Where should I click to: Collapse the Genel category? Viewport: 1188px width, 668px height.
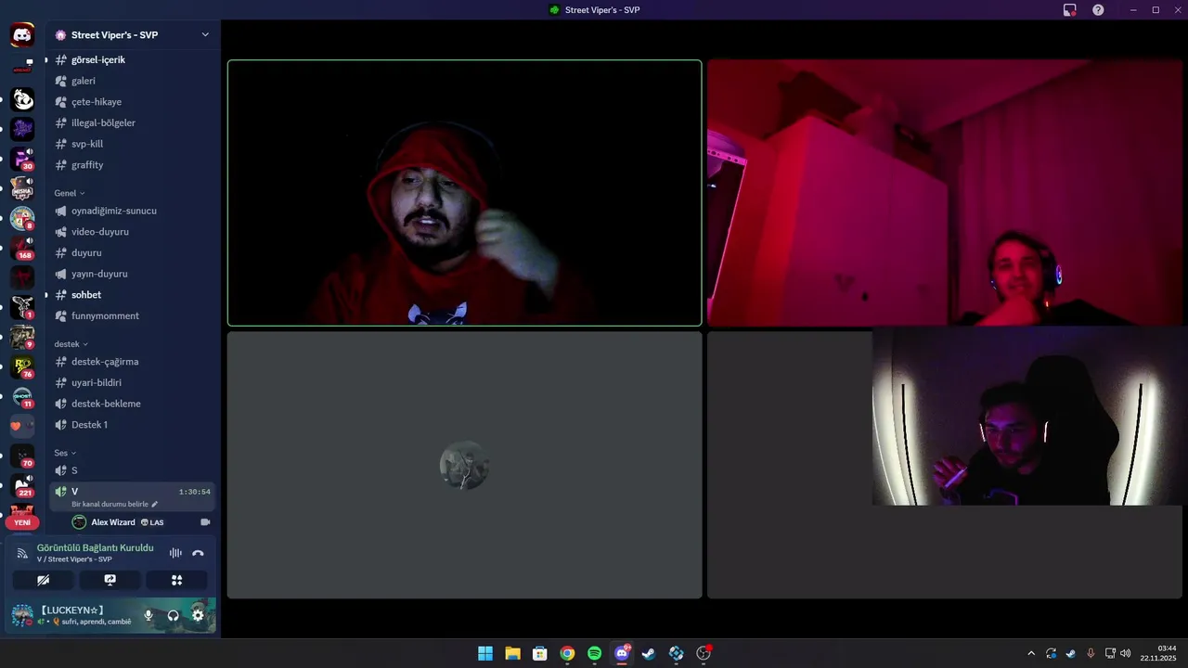coord(70,193)
